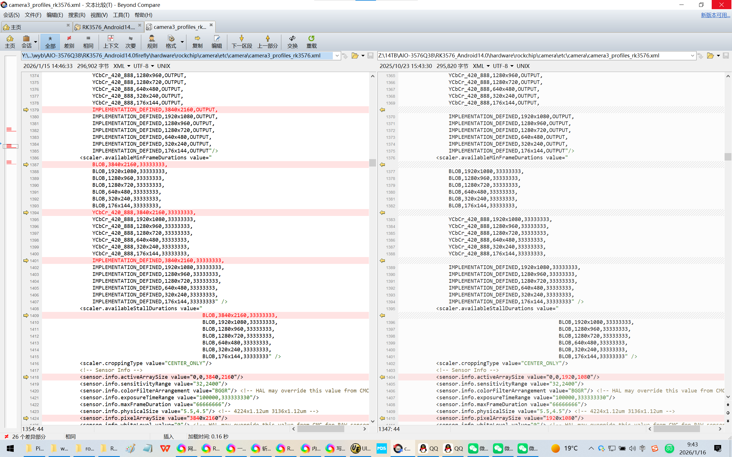Toggle Show Differences (差别) filter

click(69, 41)
